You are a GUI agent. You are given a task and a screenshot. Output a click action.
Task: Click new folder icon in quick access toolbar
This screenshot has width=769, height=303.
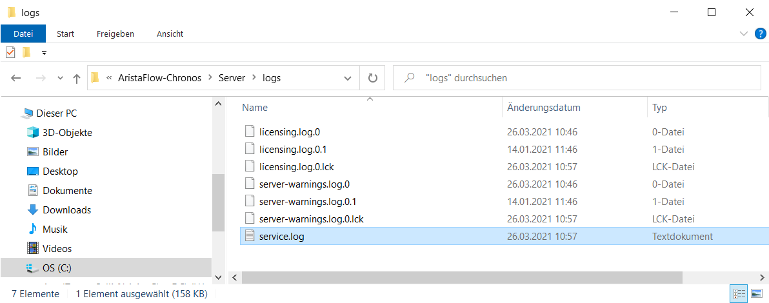(x=26, y=52)
